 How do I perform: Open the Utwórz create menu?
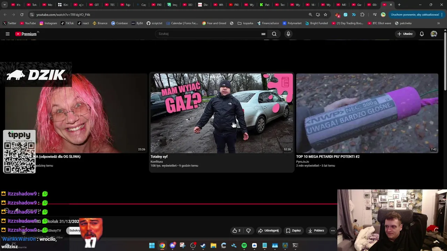click(x=405, y=34)
